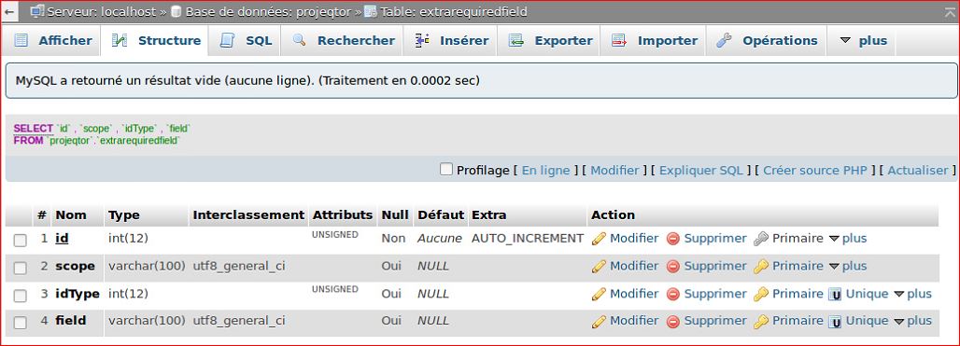The width and height of the screenshot is (960, 346).
Task: Expand the 'plus' dropdown in scope row
Action: click(x=848, y=267)
